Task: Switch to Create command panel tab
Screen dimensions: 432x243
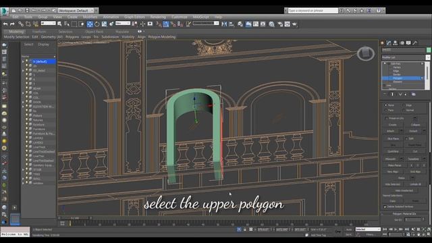Action: tap(382, 43)
